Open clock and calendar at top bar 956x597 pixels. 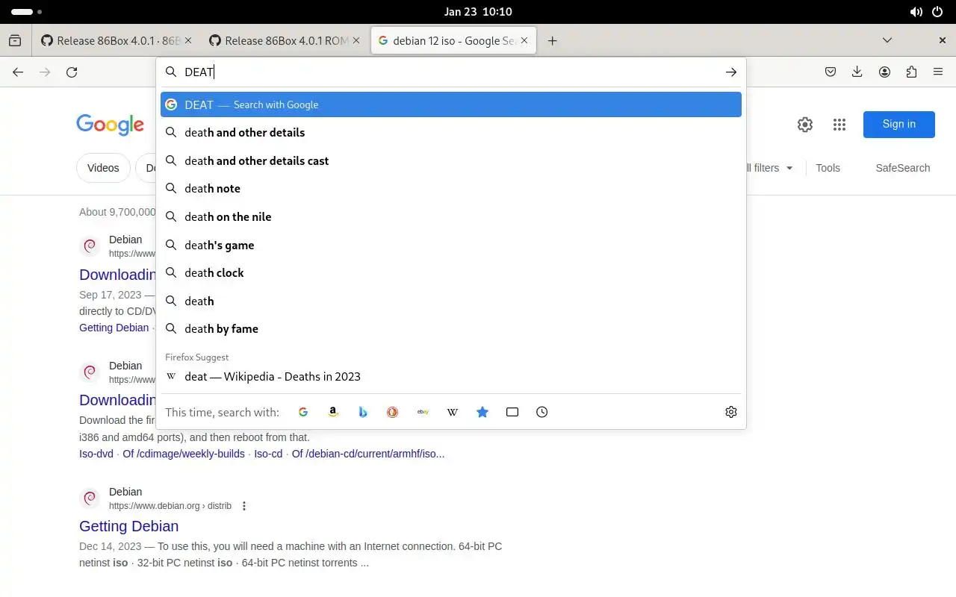(478, 12)
